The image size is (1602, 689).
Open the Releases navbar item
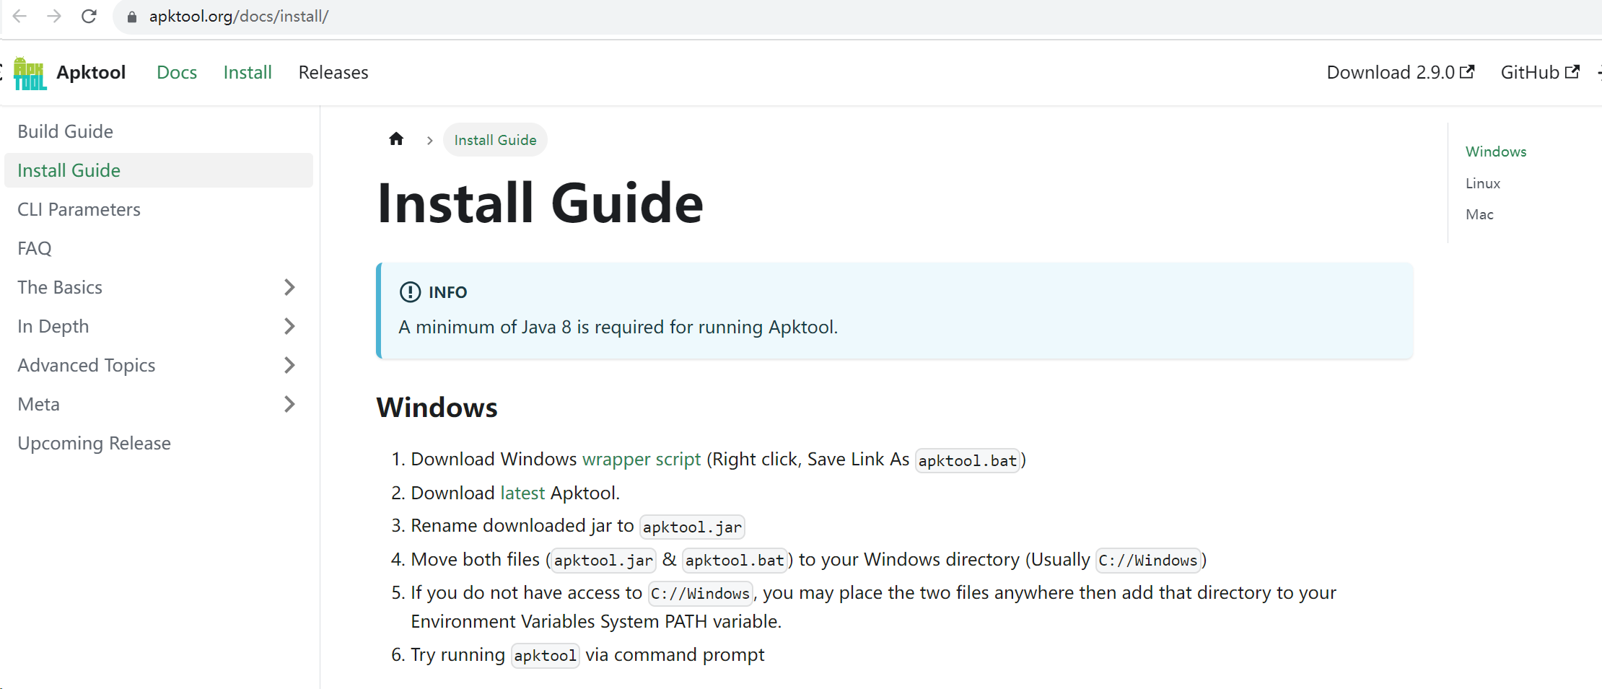pos(333,72)
